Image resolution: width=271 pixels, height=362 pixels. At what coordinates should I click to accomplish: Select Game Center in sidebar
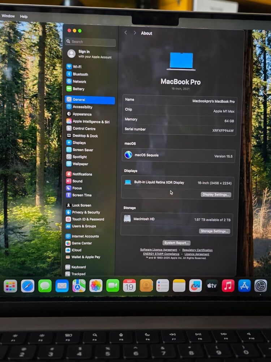point(78,243)
